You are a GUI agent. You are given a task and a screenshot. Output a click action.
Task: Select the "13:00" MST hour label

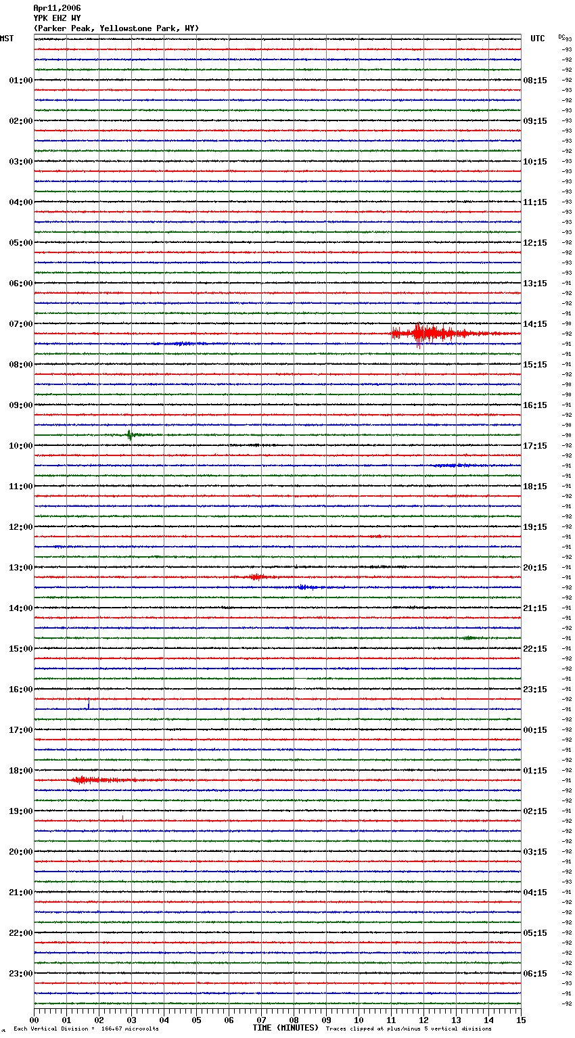21,568
